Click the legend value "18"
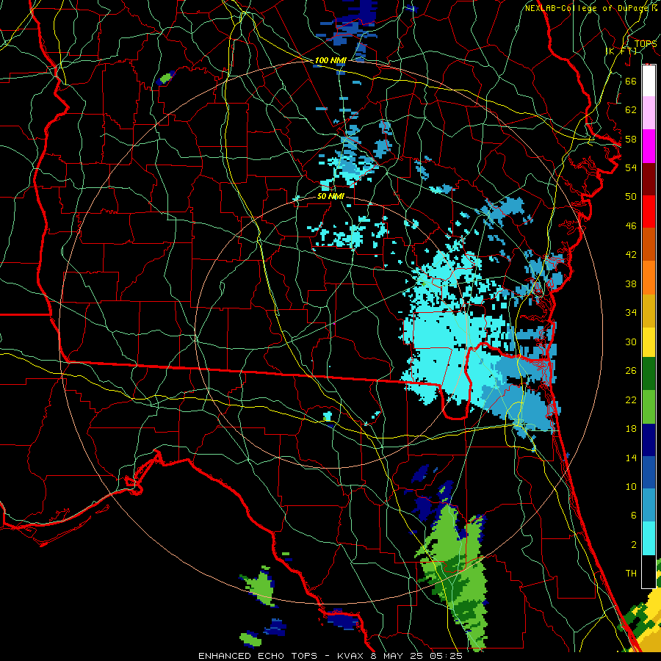Image resolution: width=661 pixels, height=661 pixels. 631,429
